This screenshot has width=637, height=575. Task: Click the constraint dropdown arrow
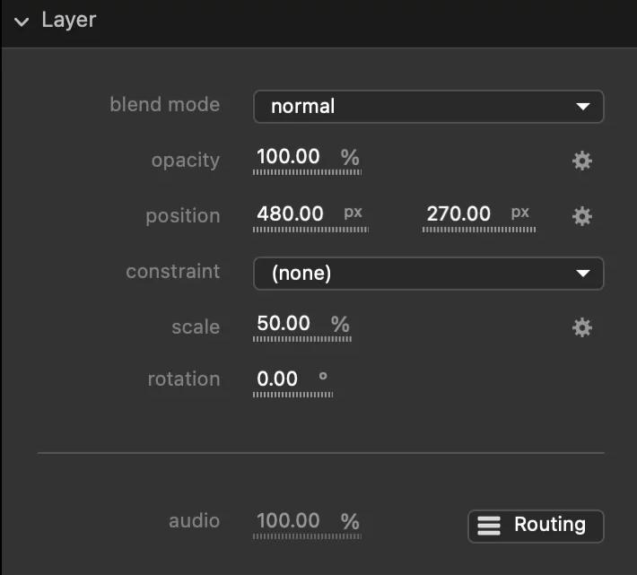[x=583, y=274]
